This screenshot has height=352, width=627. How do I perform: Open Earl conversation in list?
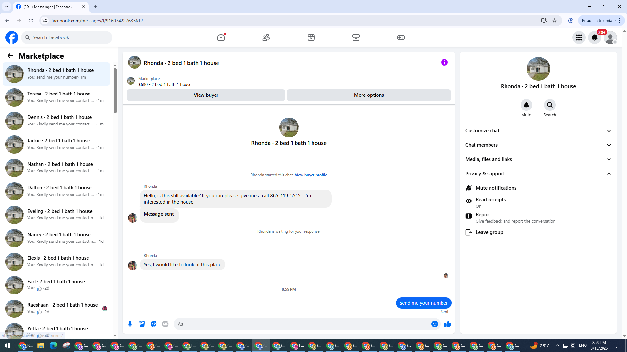pyautogui.click(x=56, y=285)
